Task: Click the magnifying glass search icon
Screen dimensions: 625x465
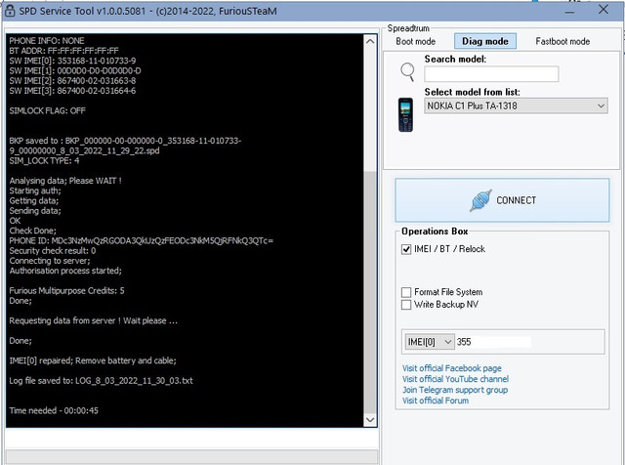Action: (407, 72)
